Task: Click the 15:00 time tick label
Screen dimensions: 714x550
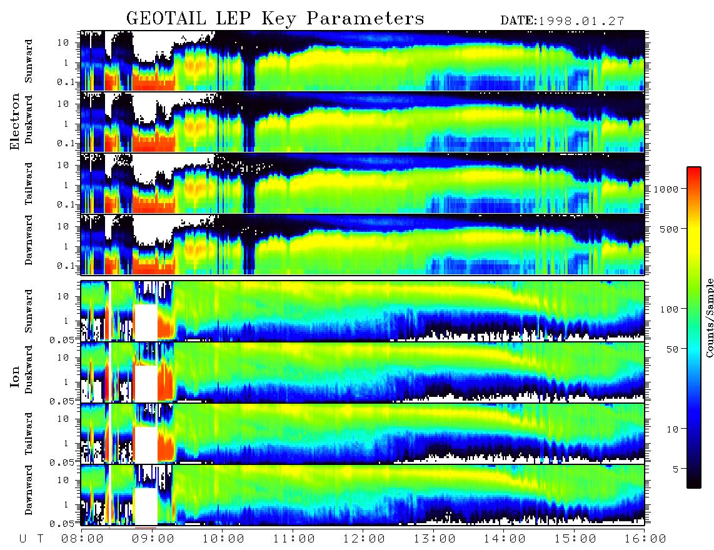Action: pyautogui.click(x=575, y=539)
